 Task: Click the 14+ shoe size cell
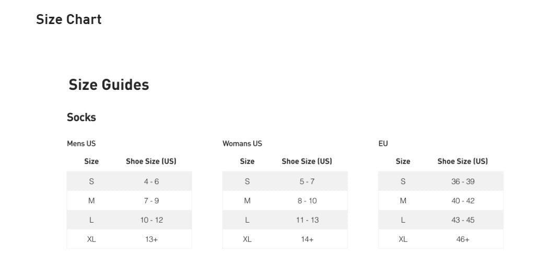tap(307, 239)
